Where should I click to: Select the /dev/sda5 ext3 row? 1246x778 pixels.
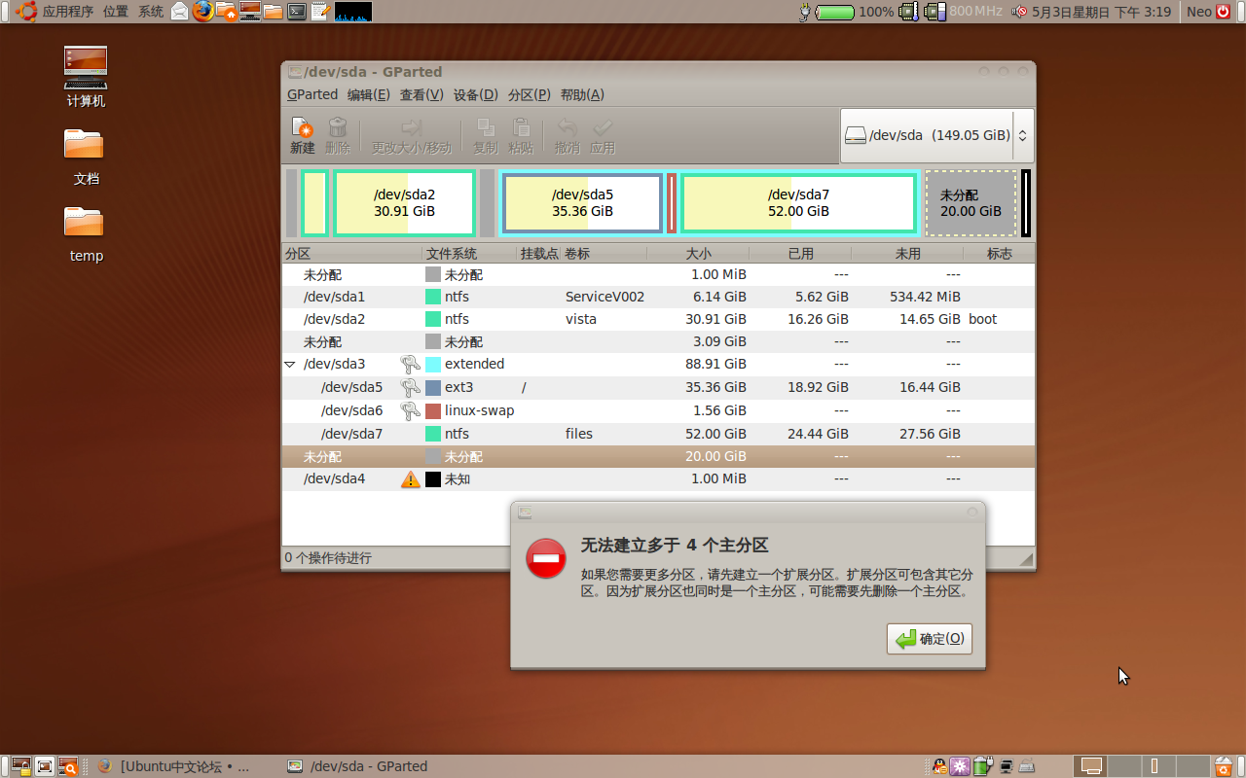click(658, 388)
